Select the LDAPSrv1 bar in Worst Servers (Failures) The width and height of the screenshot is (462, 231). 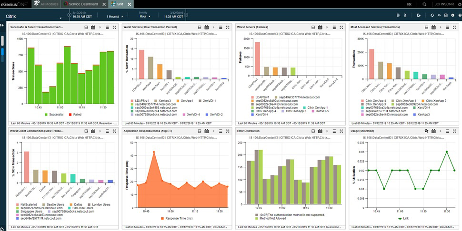tap(257, 59)
